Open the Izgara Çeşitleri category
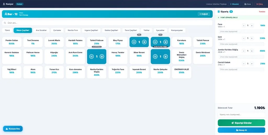Viewport: 268px width, 135px height. 91,30
